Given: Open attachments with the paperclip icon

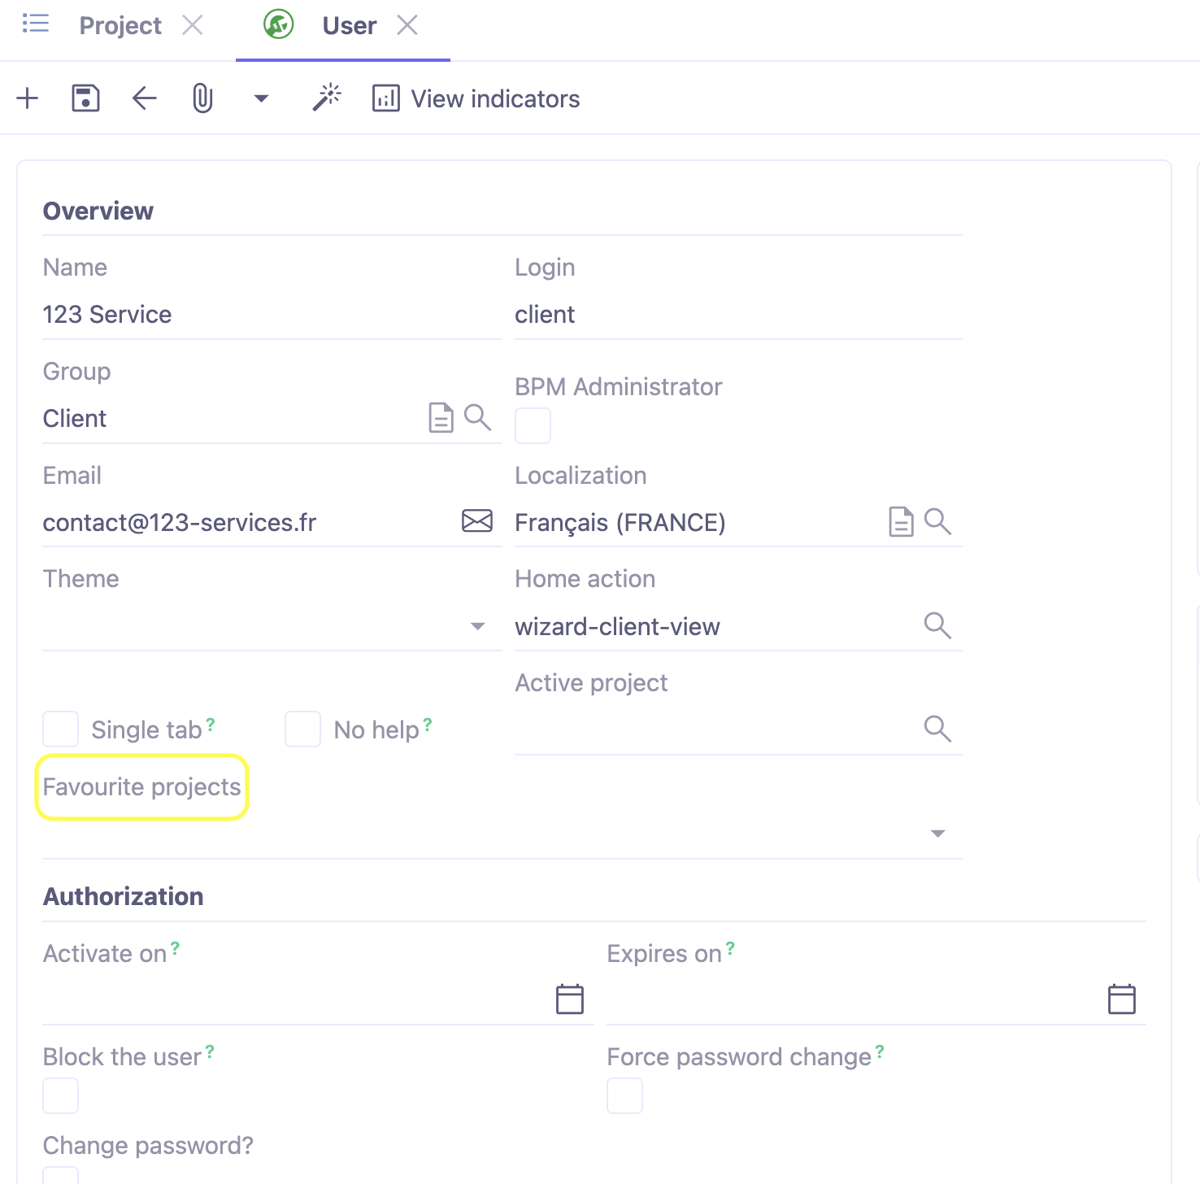Looking at the screenshot, I should point(202,98).
